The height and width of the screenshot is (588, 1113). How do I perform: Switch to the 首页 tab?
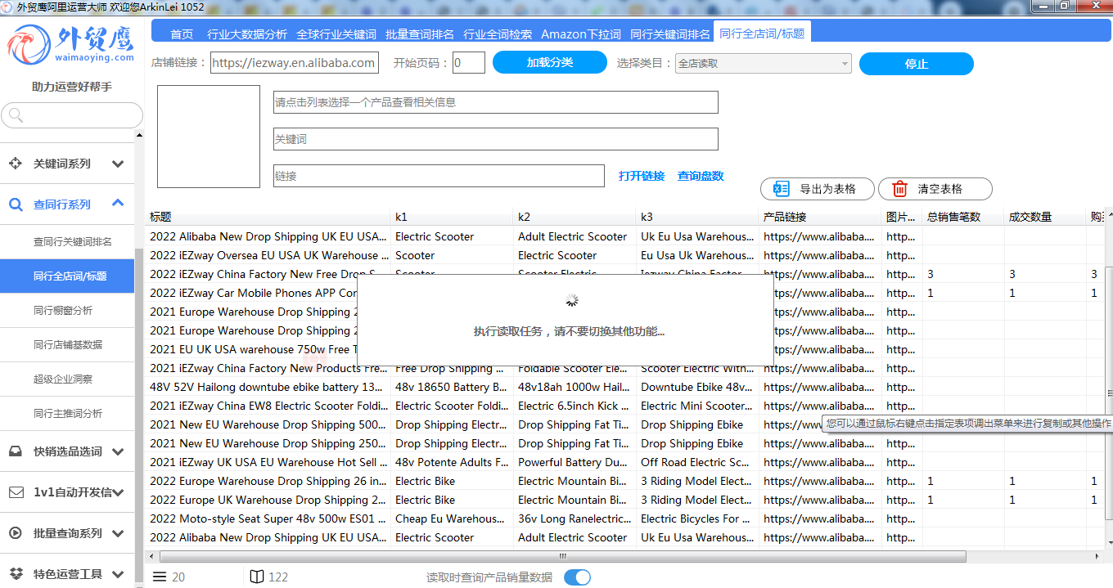pos(182,34)
